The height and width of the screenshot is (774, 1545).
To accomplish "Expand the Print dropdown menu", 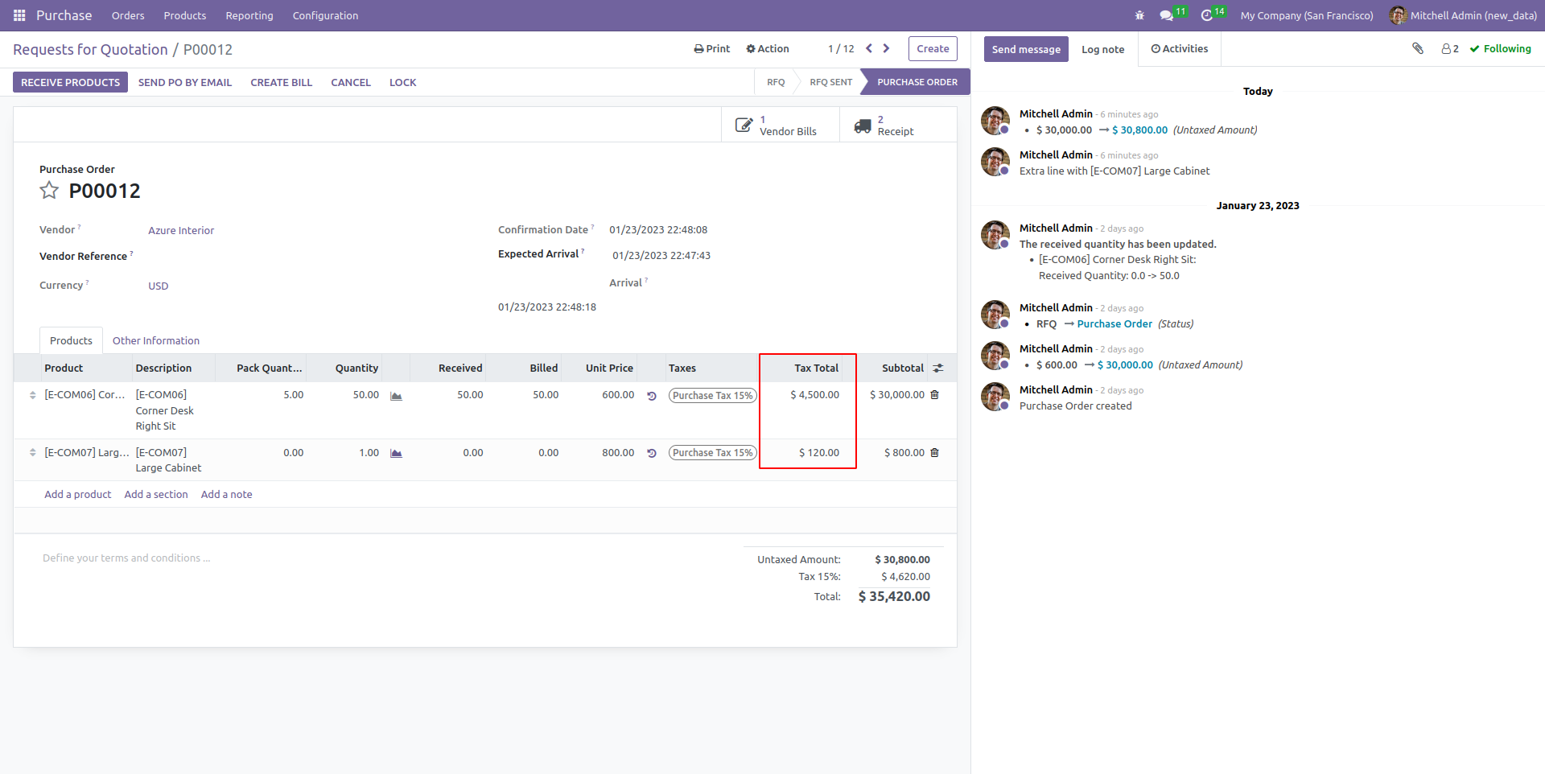I will point(712,49).
